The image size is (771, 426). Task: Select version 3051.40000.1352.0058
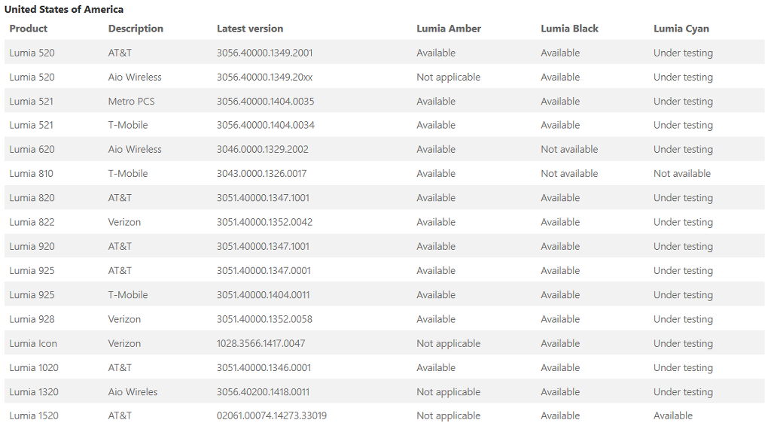[264, 319]
